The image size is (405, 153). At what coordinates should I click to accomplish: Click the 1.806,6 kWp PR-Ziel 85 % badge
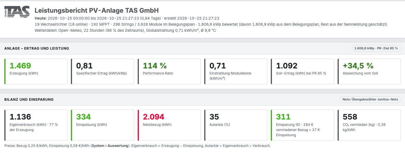pyautogui.click(x=376, y=48)
